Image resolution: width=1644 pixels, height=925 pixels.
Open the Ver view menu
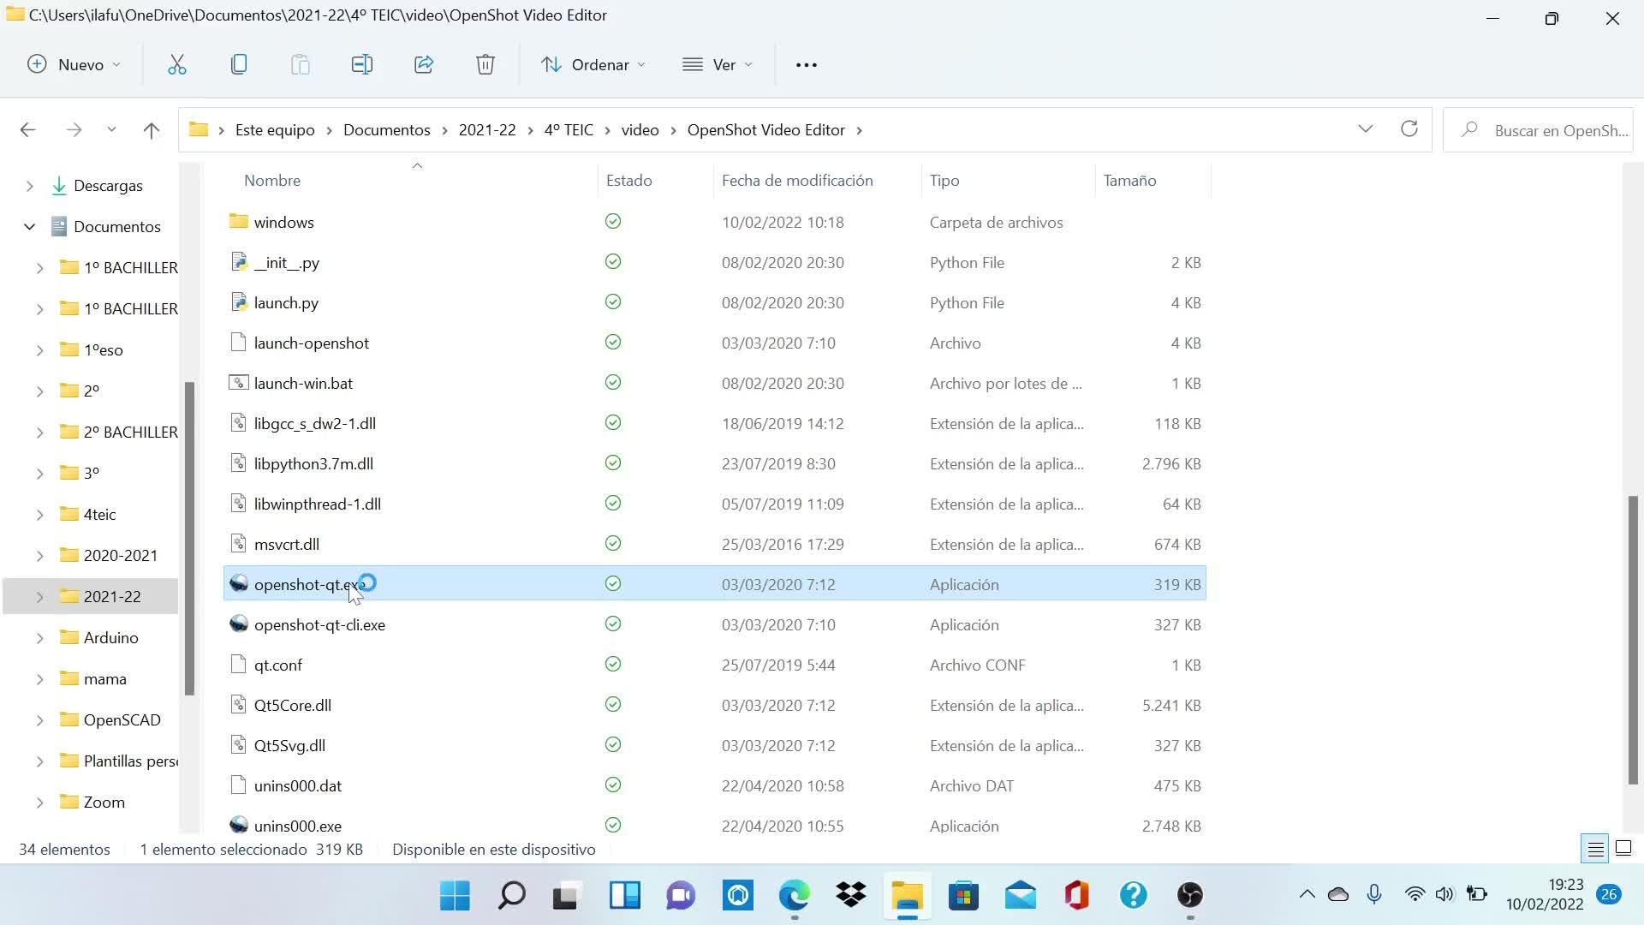(x=718, y=65)
